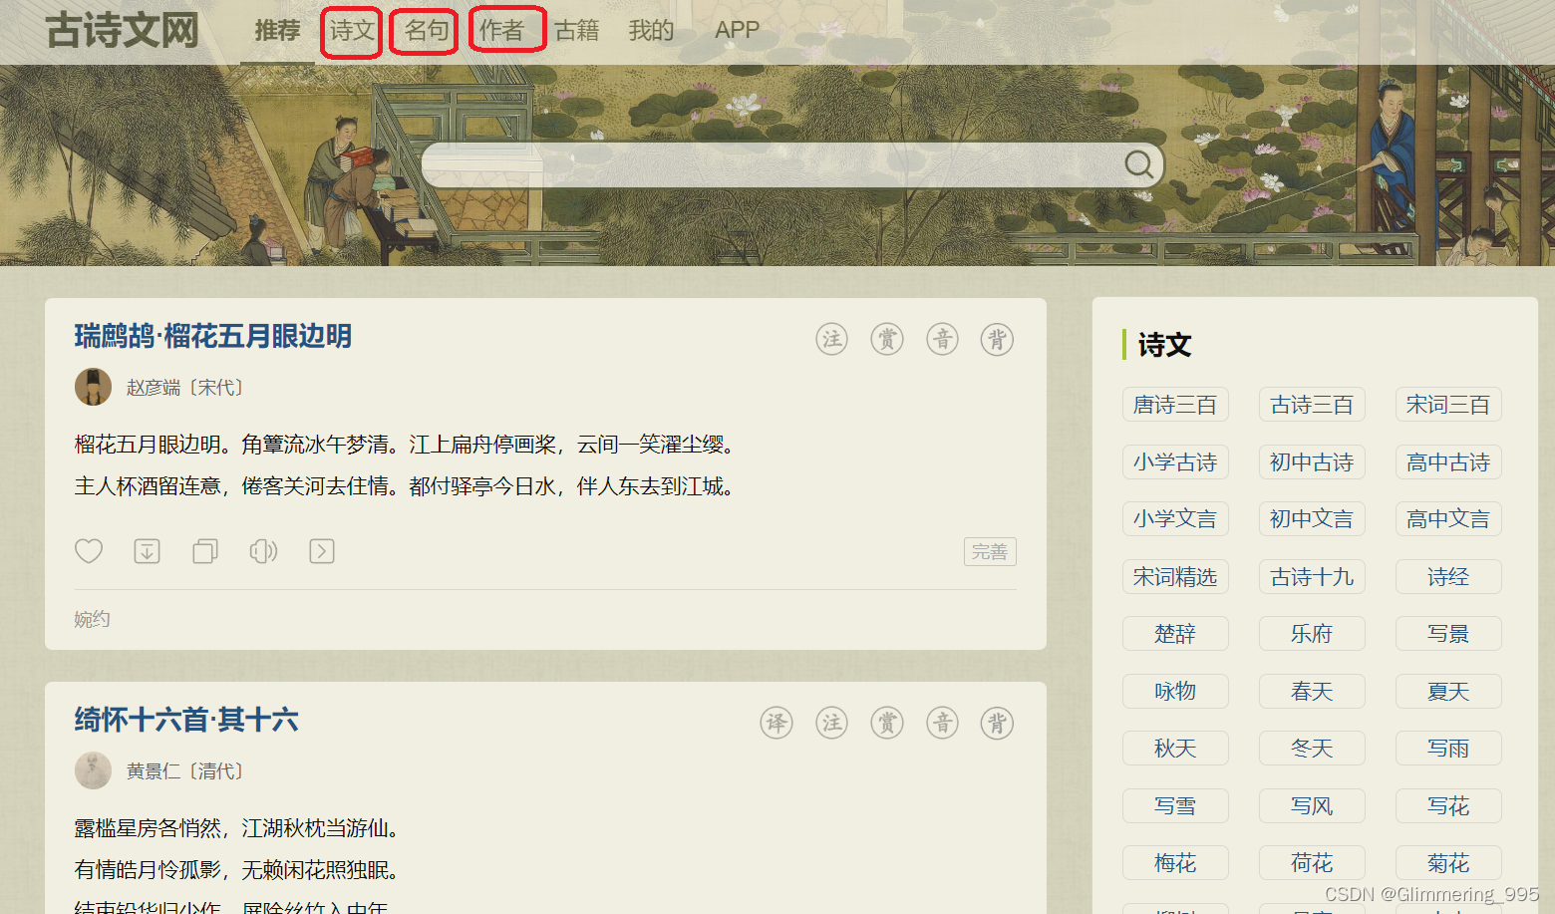Screen dimensions: 1555x914
Task: Select 诗经 category
Action: pyautogui.click(x=1448, y=577)
